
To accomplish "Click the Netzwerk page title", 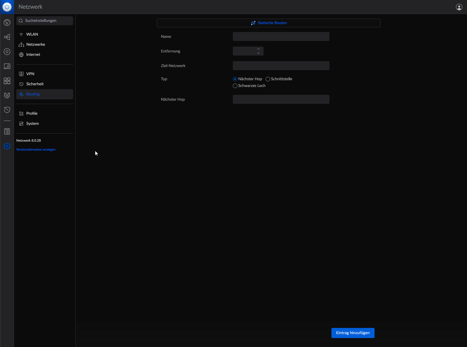I will point(31,7).
